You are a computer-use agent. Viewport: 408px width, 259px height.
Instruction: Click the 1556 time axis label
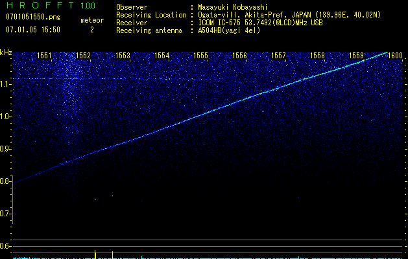[239, 55]
